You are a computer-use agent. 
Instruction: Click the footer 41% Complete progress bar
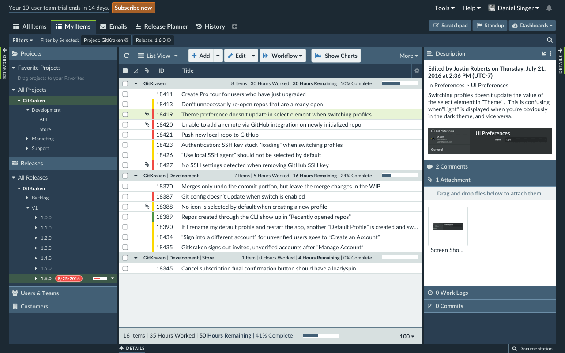(x=321, y=335)
